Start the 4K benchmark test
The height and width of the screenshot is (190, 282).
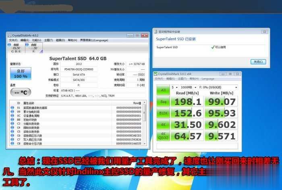click(x=163, y=124)
